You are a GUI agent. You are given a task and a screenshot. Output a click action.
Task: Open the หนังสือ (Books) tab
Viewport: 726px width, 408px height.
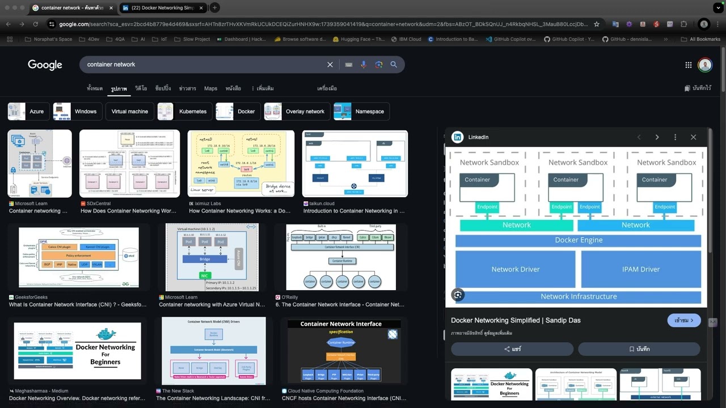point(233,88)
